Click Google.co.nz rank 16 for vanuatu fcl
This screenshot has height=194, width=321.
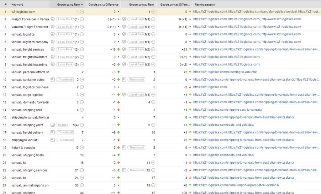tap(82, 163)
